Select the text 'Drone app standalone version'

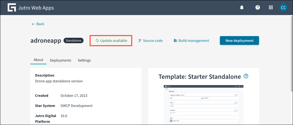click(59, 81)
